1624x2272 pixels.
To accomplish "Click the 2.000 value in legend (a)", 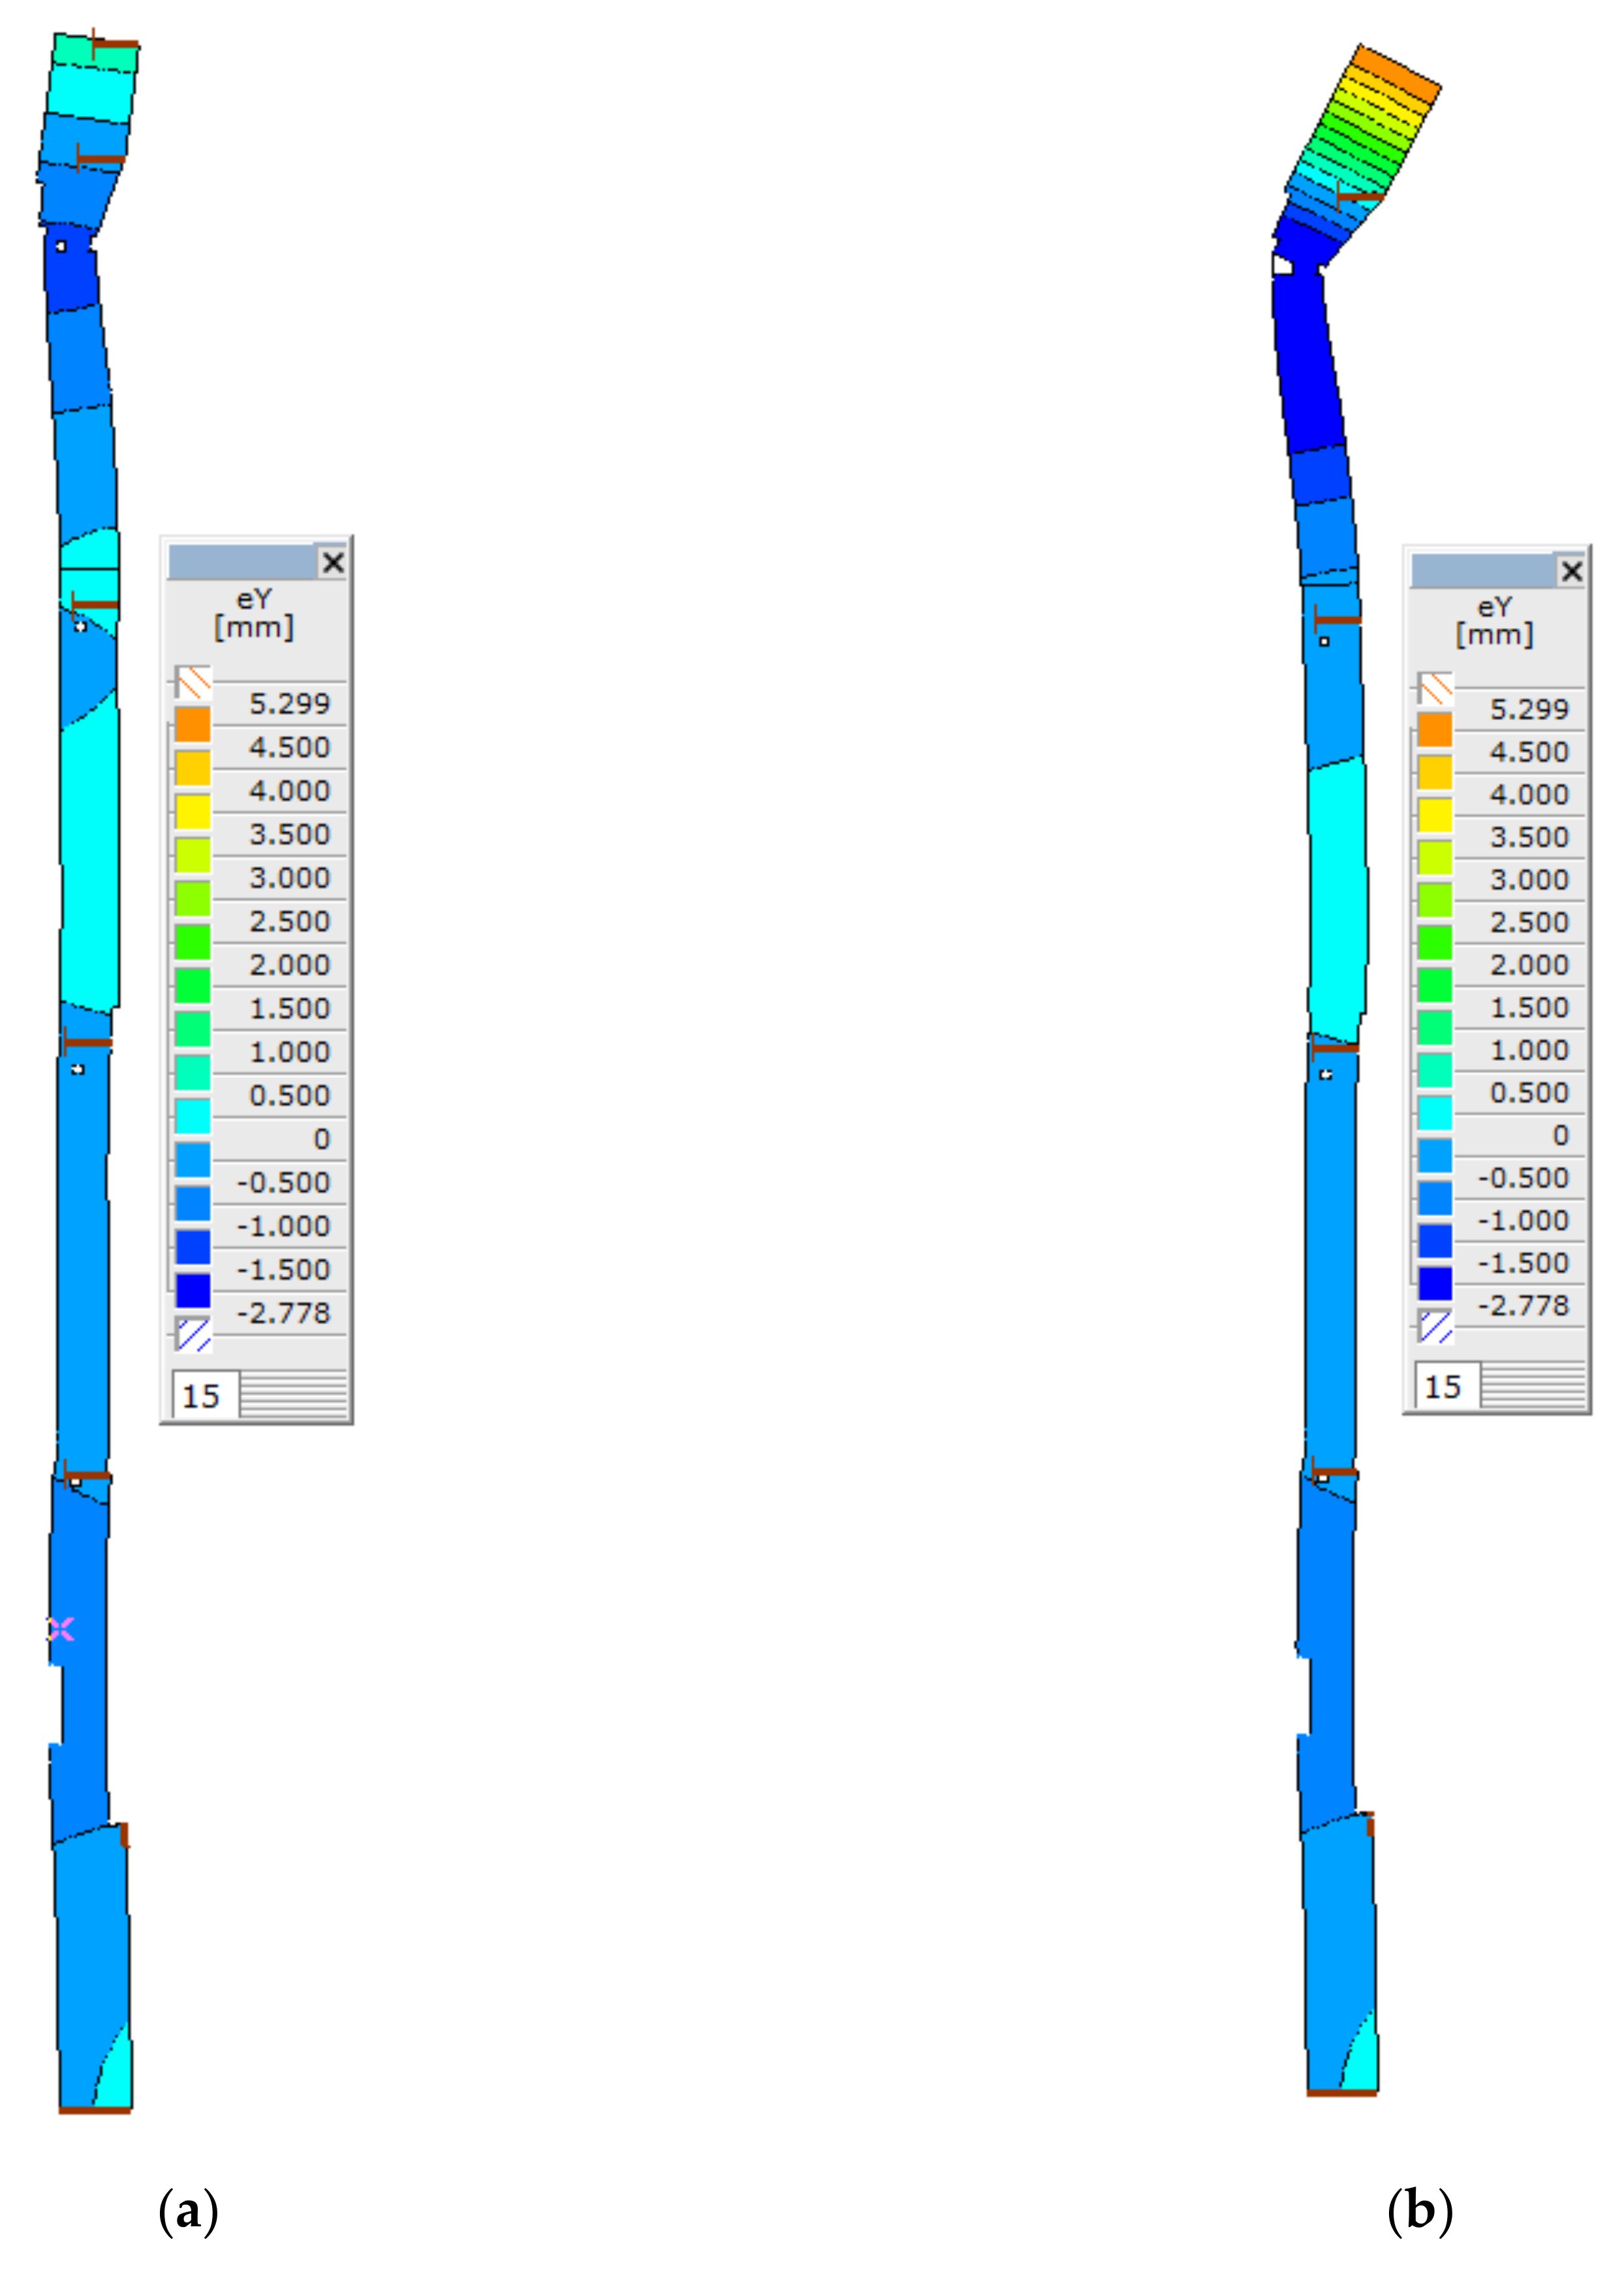I will point(289,965).
